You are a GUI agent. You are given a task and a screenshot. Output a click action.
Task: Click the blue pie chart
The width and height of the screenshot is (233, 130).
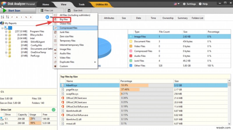pos(105,48)
